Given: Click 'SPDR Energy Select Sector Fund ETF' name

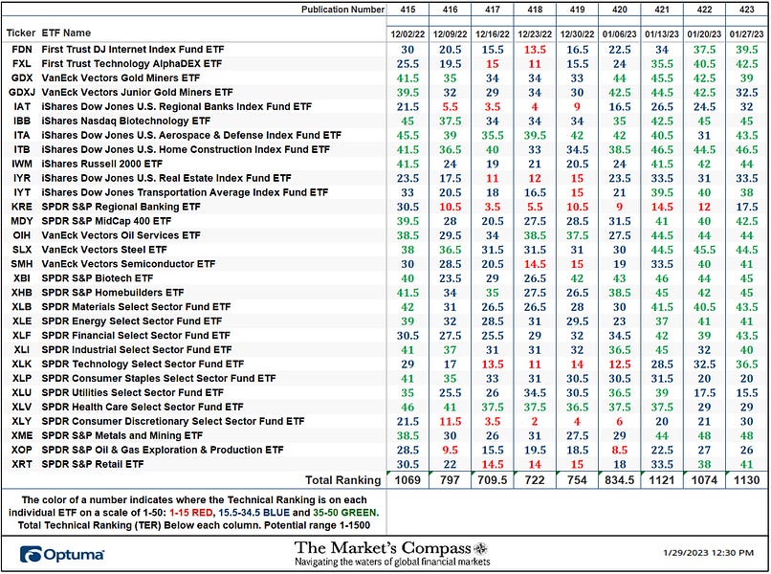Looking at the screenshot, I should point(132,321).
